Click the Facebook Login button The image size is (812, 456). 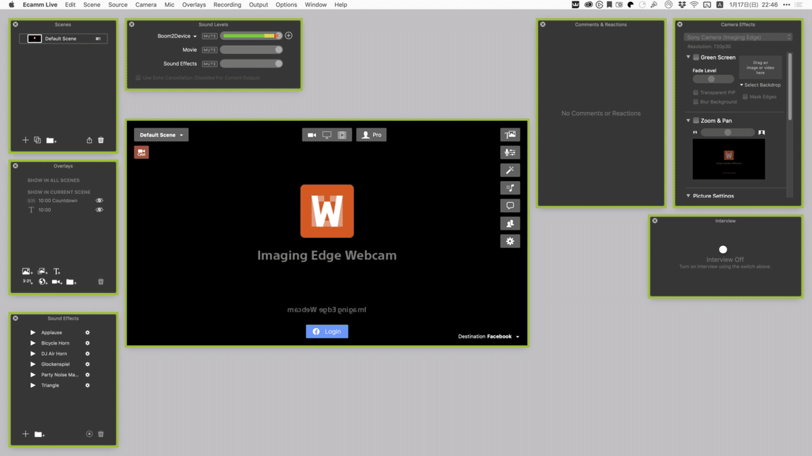coord(327,332)
